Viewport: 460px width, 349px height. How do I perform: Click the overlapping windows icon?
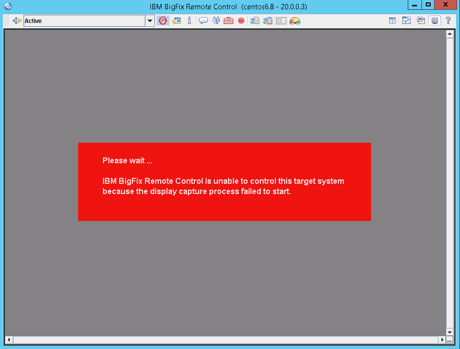coord(420,21)
